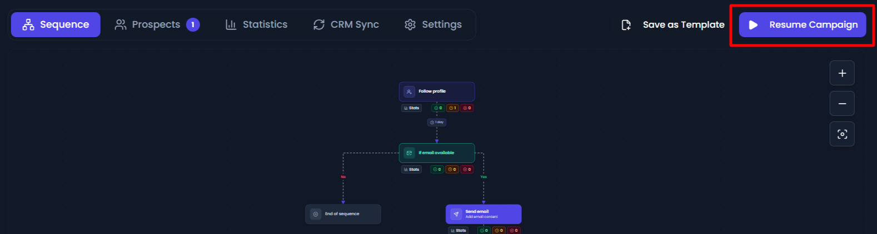Open the Statistics tab
Screen dimensions: 877x234
point(256,25)
